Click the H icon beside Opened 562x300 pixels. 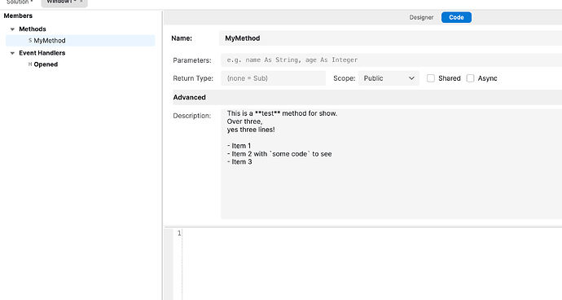30,64
